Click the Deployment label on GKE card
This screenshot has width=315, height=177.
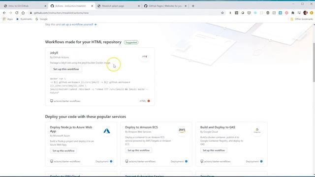(x=252, y=161)
